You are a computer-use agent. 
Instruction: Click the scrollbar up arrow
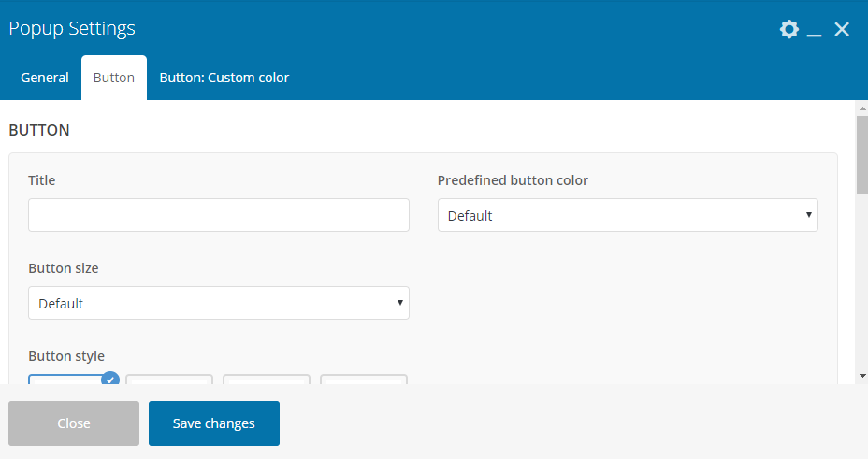click(x=861, y=109)
